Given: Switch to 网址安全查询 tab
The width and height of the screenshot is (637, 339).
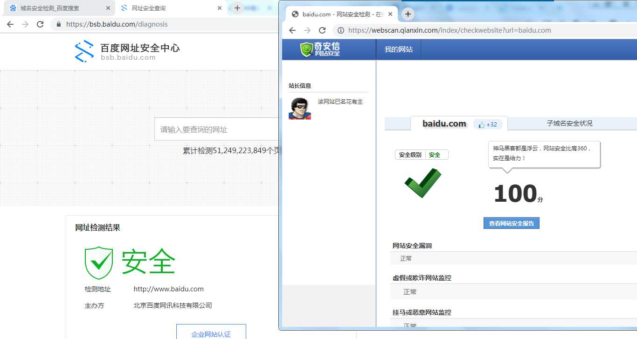Looking at the screenshot, I should (x=171, y=8).
